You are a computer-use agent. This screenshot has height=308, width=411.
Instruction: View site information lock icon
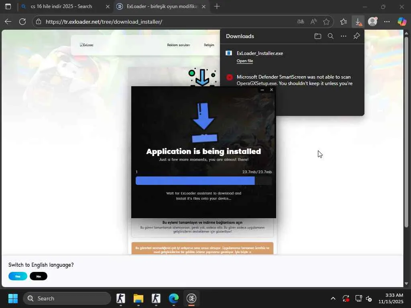(x=39, y=22)
